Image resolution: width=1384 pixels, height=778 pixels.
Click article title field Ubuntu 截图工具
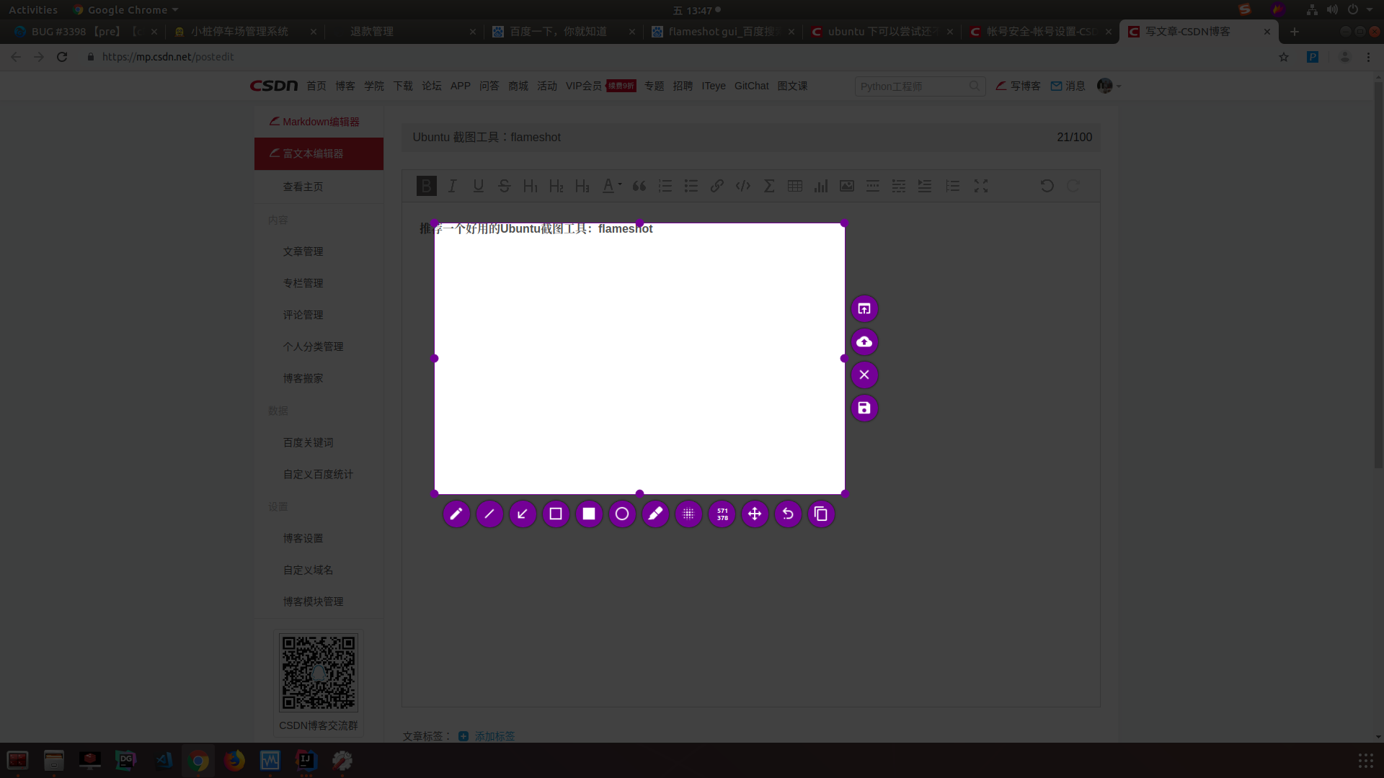[x=750, y=137]
